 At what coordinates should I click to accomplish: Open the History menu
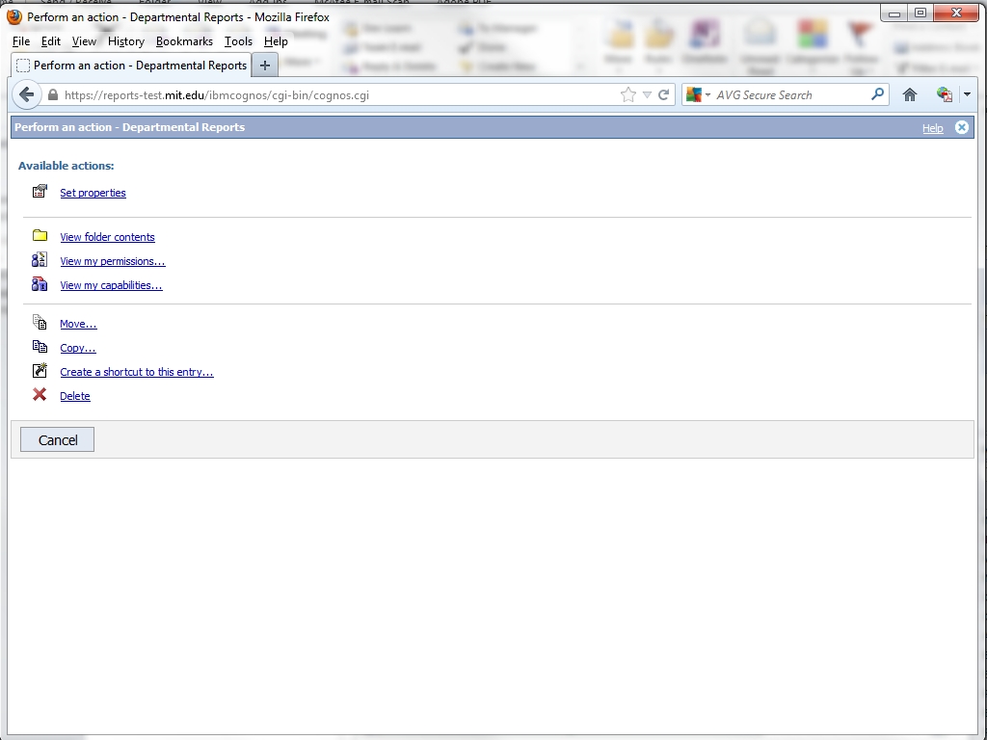pyautogui.click(x=125, y=41)
